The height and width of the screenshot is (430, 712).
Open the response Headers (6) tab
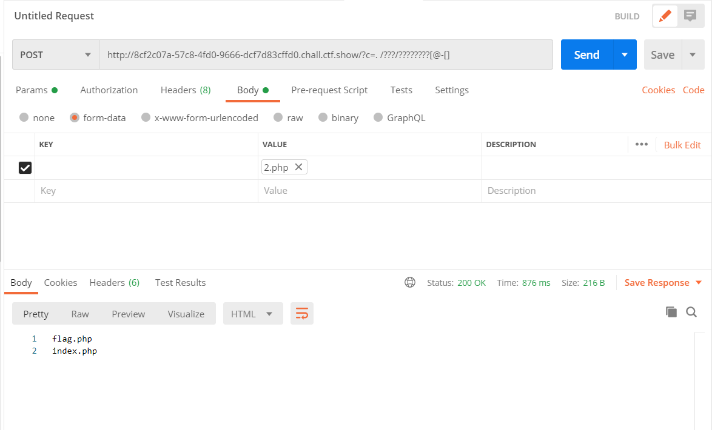point(114,283)
